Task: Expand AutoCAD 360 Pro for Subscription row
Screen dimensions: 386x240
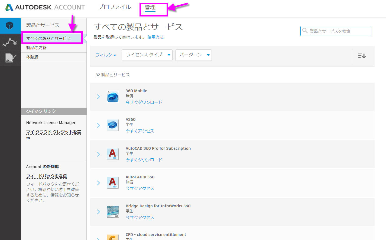Action: tap(98, 154)
